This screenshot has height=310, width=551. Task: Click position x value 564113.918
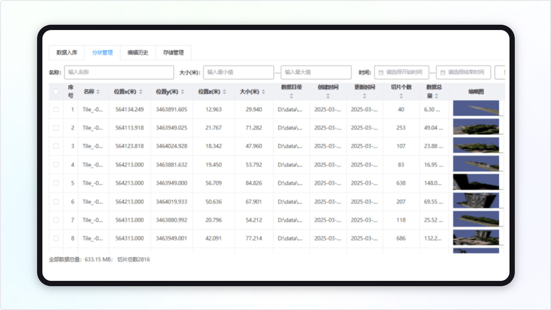tap(129, 128)
